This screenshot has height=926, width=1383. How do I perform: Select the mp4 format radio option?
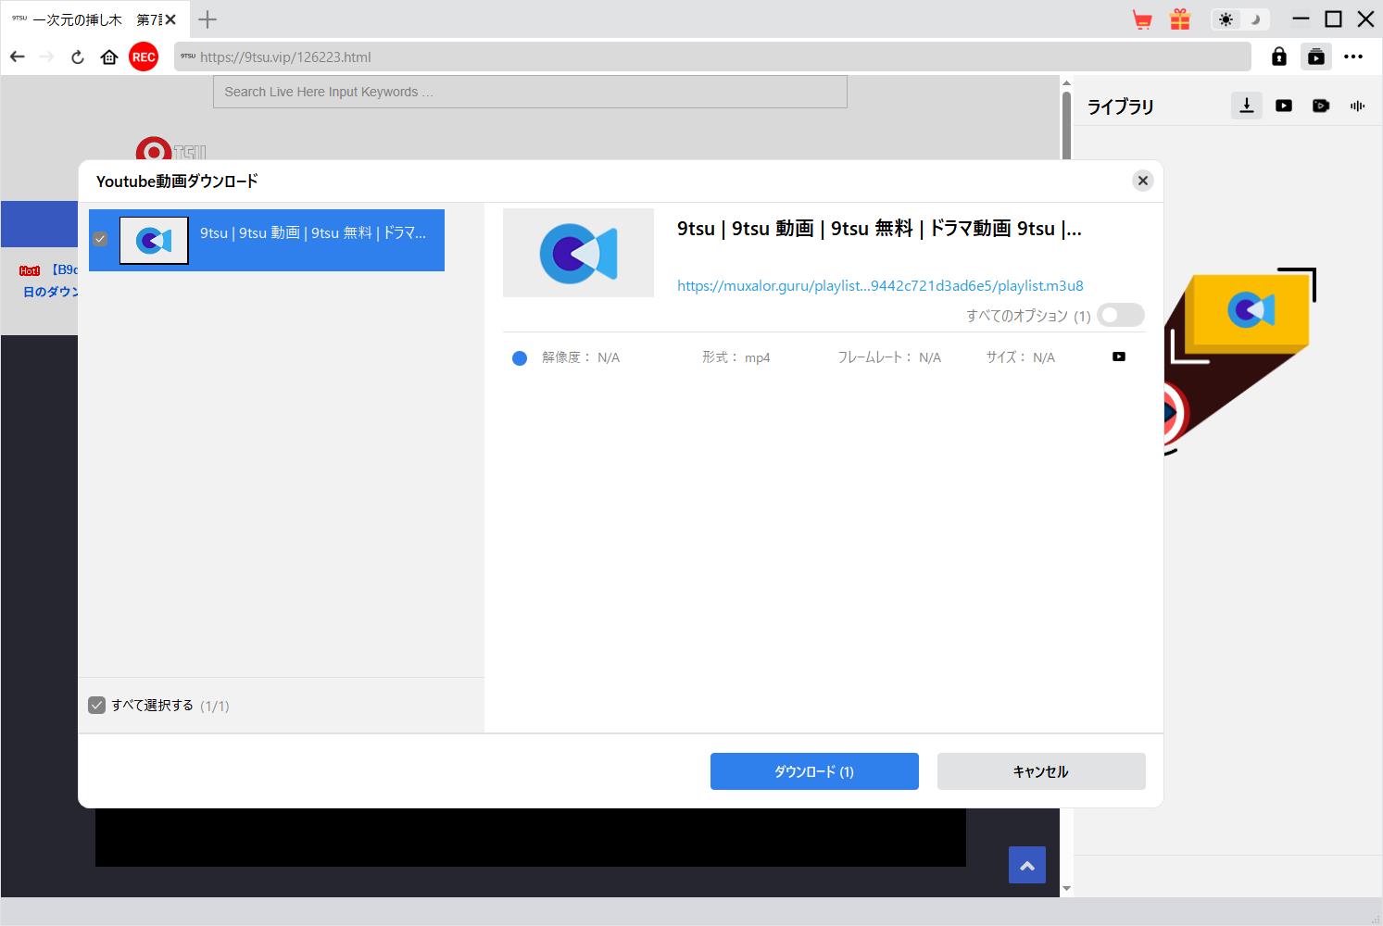tap(520, 357)
